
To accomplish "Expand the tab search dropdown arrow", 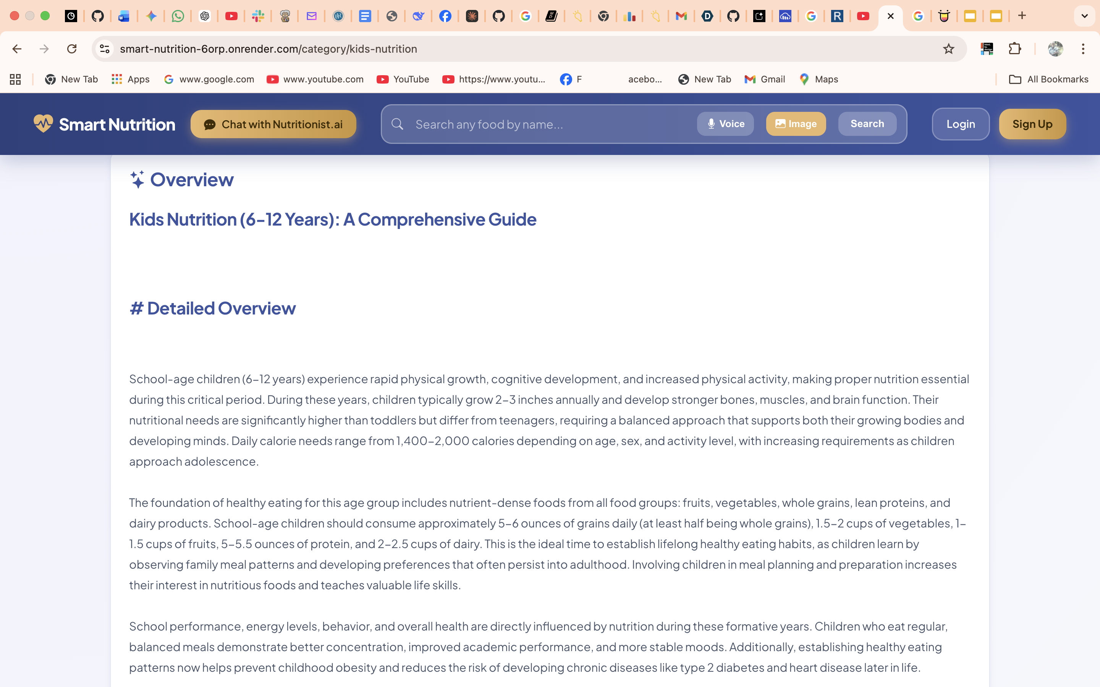I will pos(1084,16).
